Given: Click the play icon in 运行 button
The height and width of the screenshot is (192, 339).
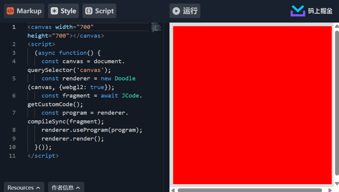Looking at the screenshot, I should [x=176, y=11].
